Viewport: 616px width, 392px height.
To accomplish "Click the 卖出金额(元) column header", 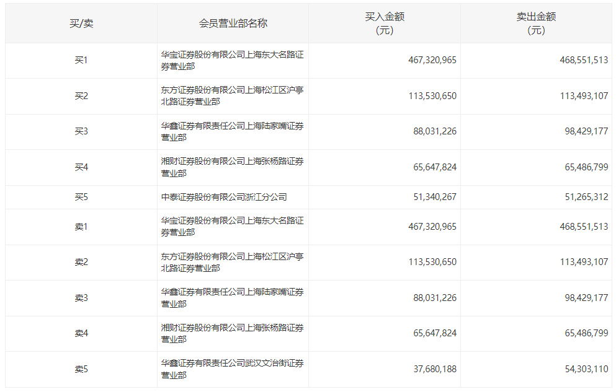I will (x=536, y=24).
